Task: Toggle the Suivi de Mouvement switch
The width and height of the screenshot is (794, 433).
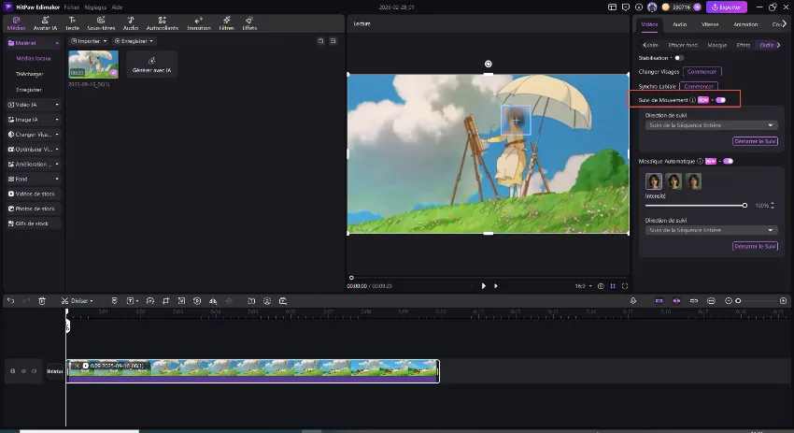Action: tap(720, 100)
